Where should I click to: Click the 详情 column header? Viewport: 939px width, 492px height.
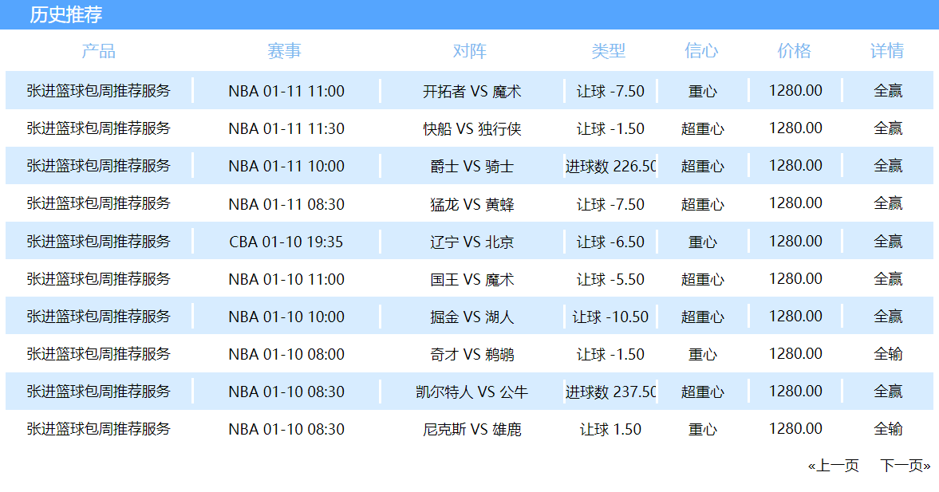coord(887,51)
